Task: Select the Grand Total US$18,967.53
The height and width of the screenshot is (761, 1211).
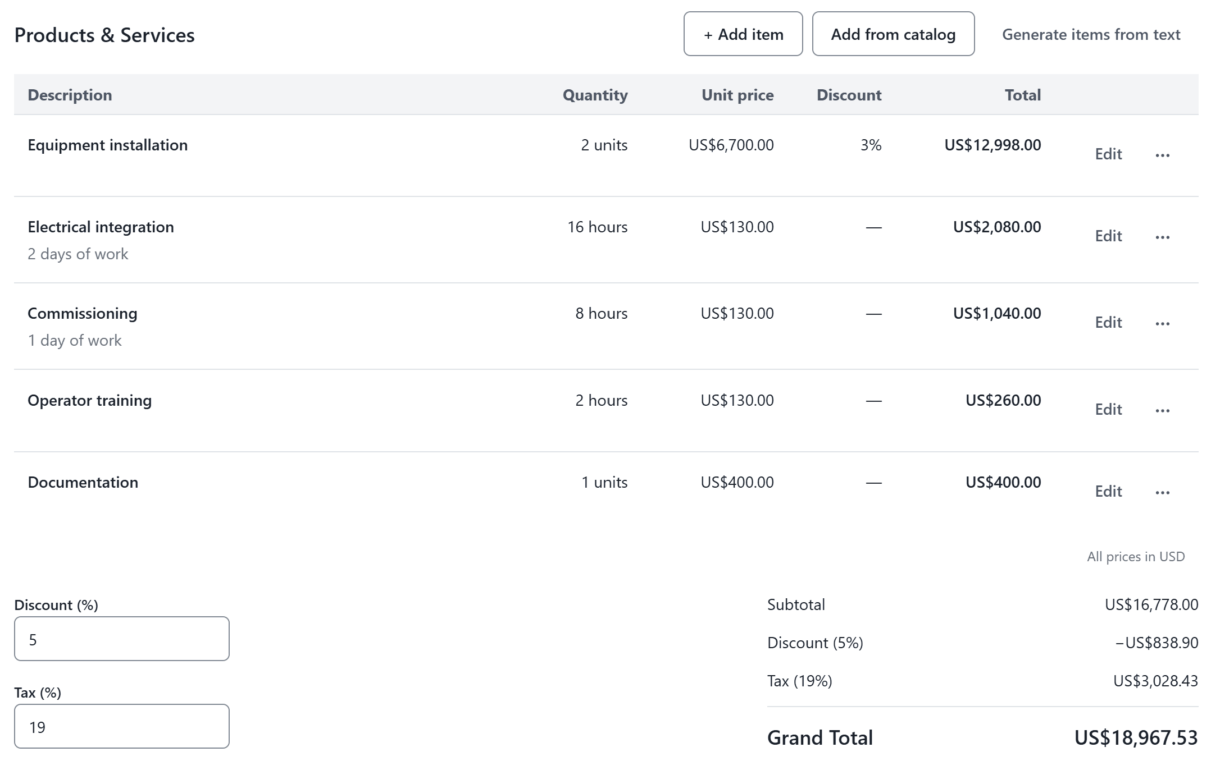Action: click(1136, 738)
